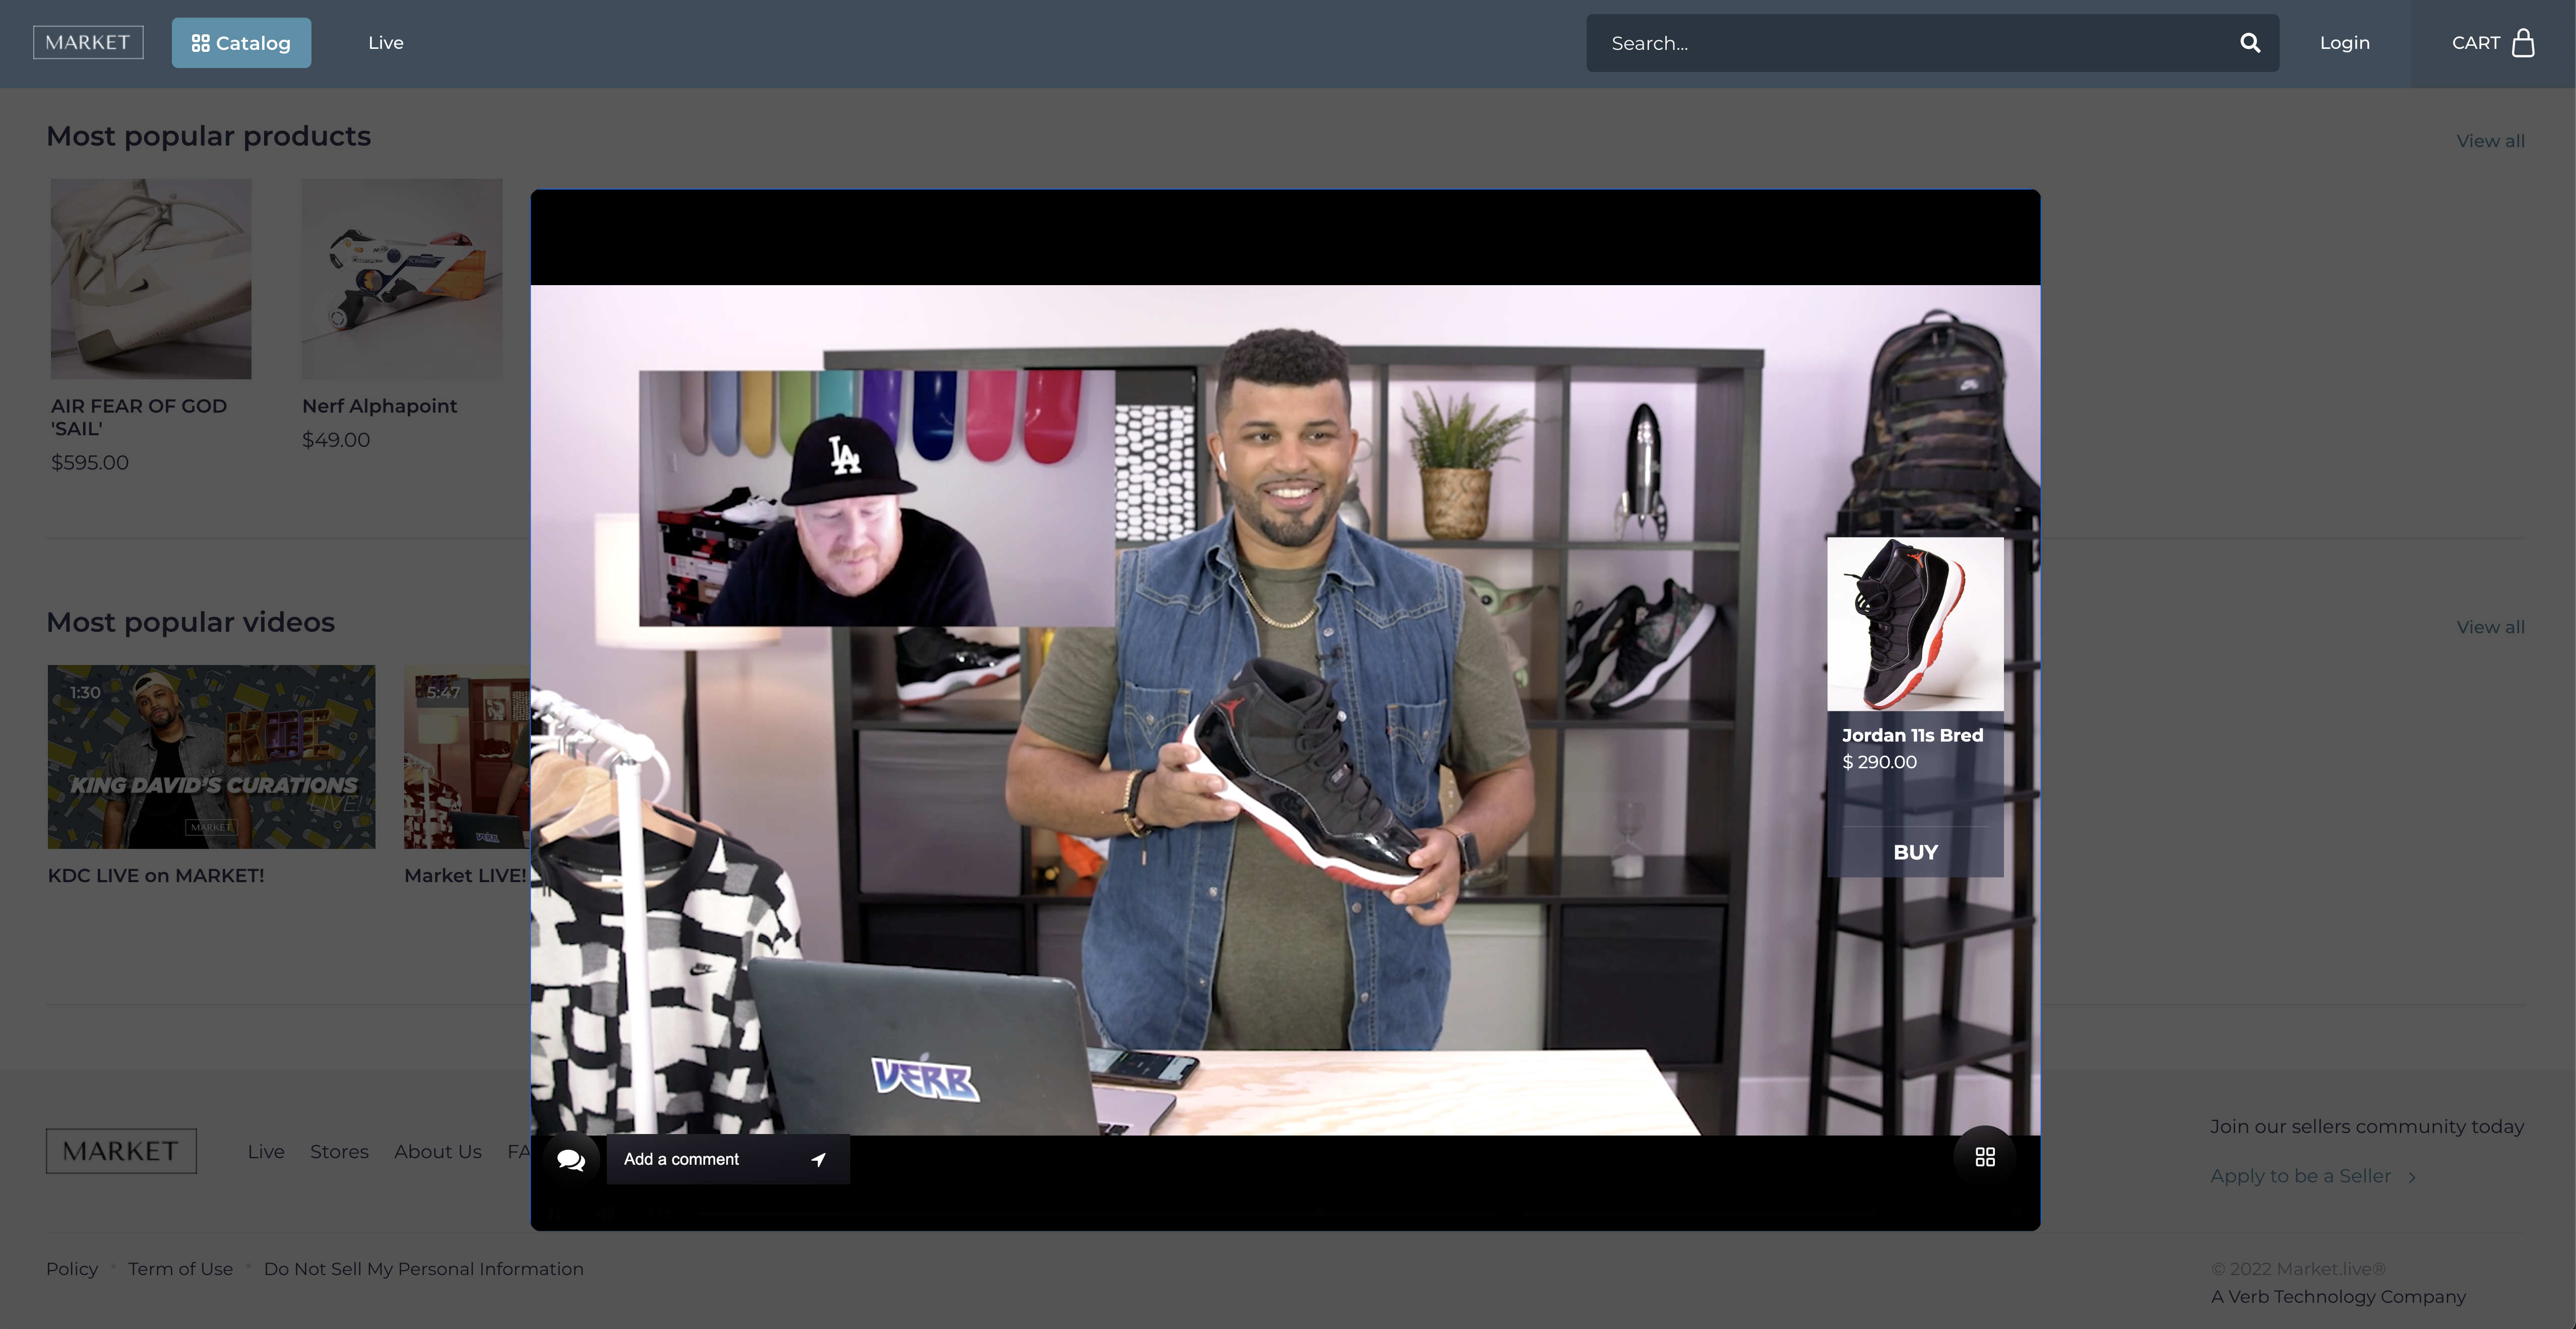This screenshot has height=1329, width=2576.
Task: Open Do Not Sell My Personal Information
Action: [x=423, y=1269]
